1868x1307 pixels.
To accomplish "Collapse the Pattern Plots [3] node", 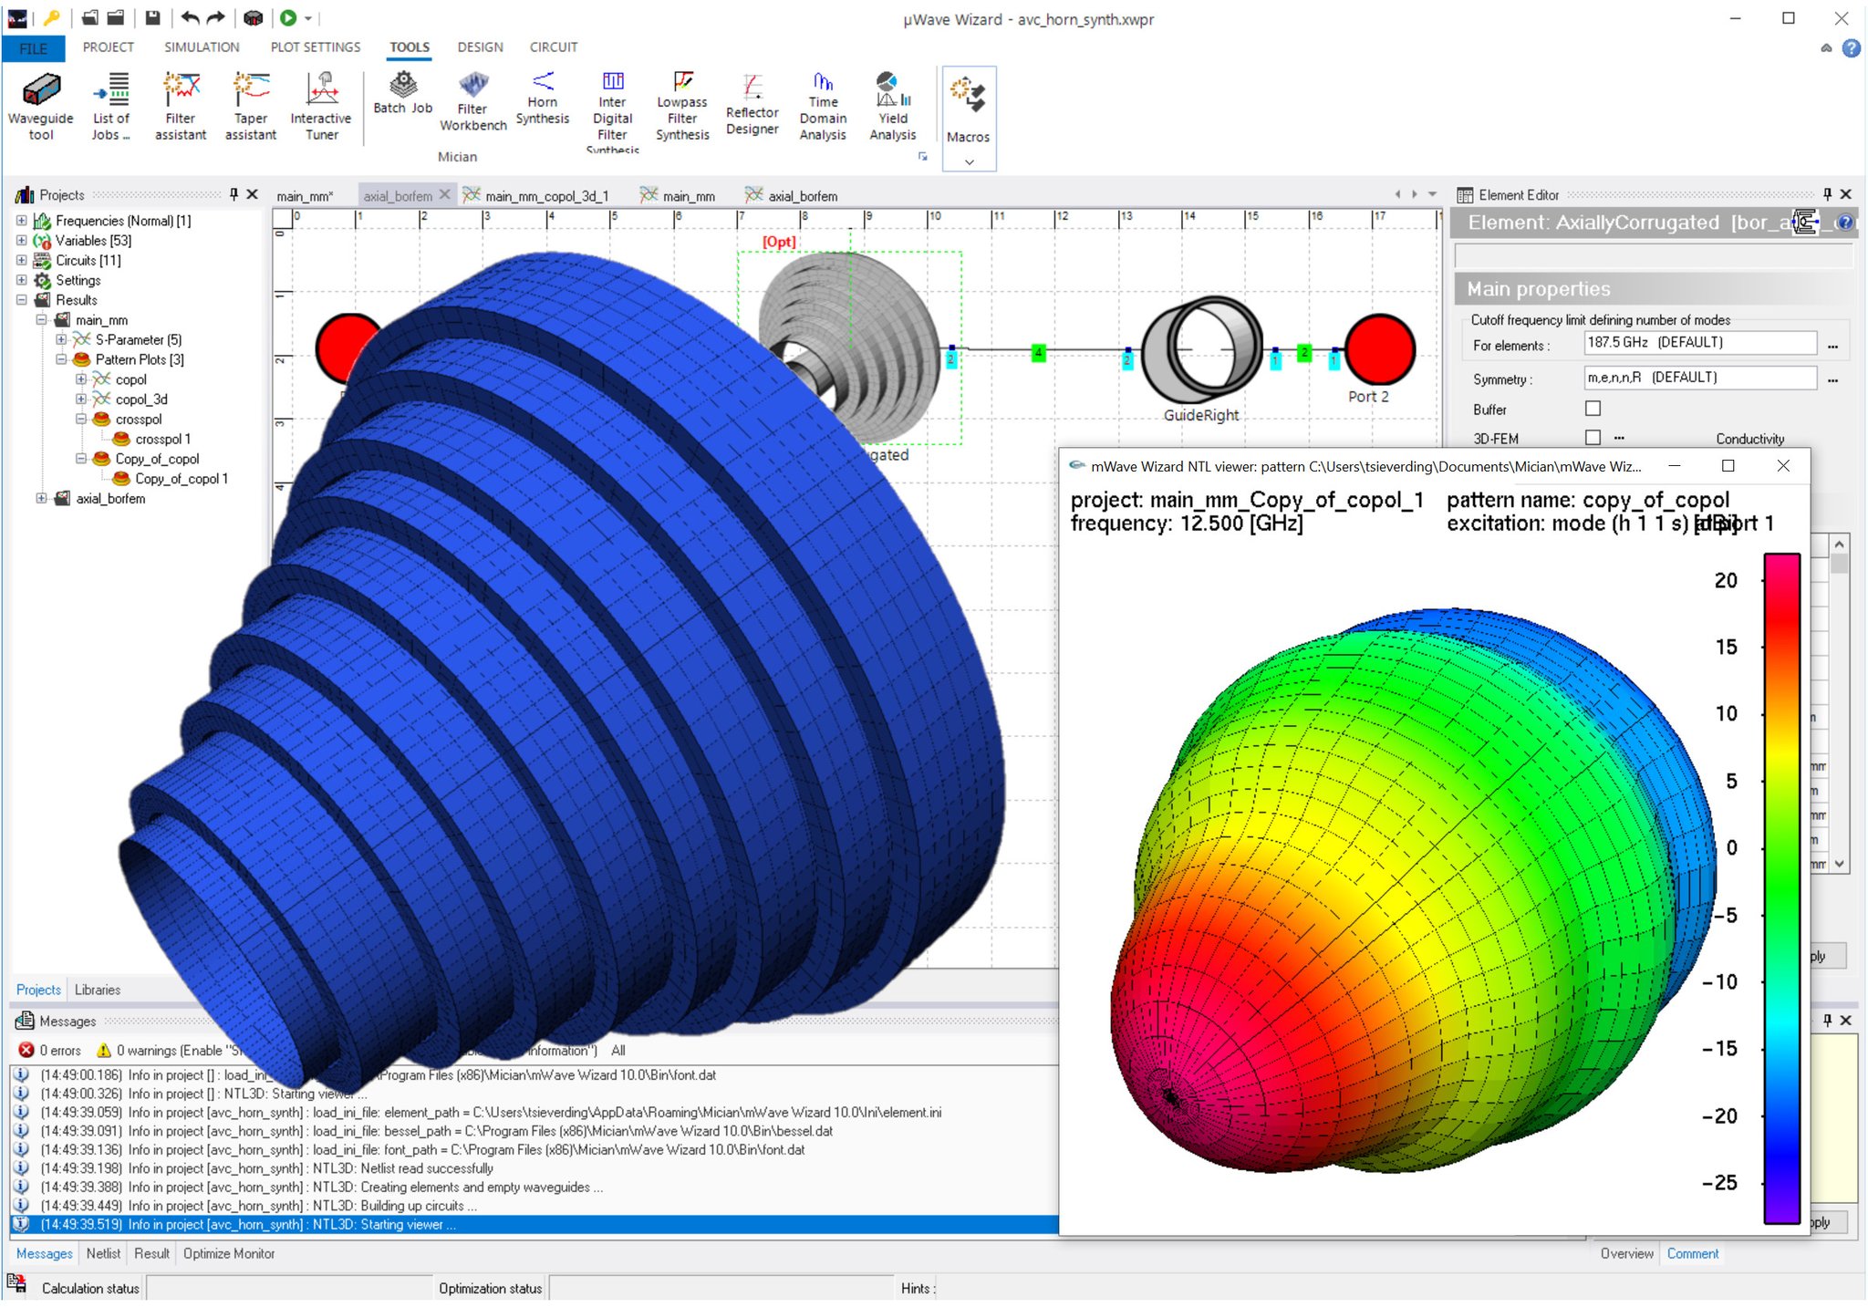I will (x=61, y=359).
